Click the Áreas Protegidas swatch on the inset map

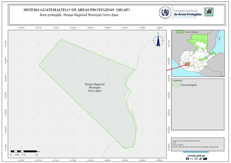(x=180, y=32)
